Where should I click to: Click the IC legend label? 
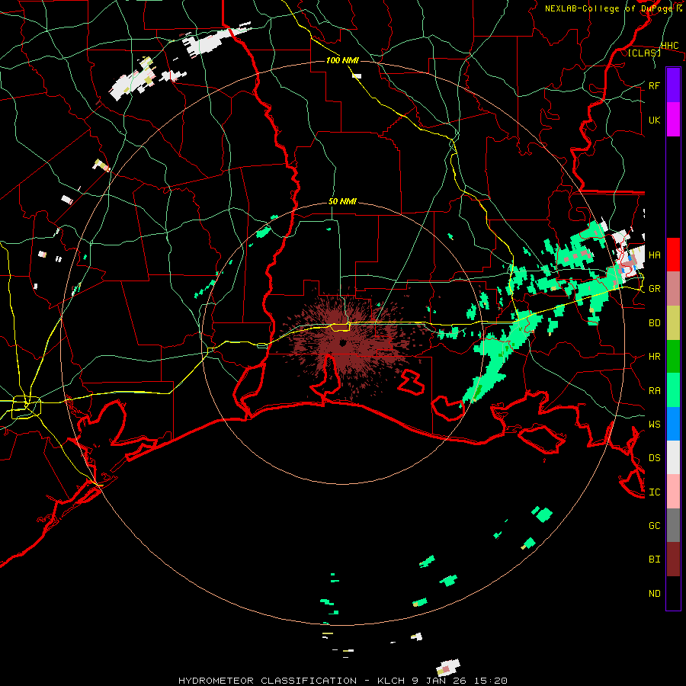(654, 492)
